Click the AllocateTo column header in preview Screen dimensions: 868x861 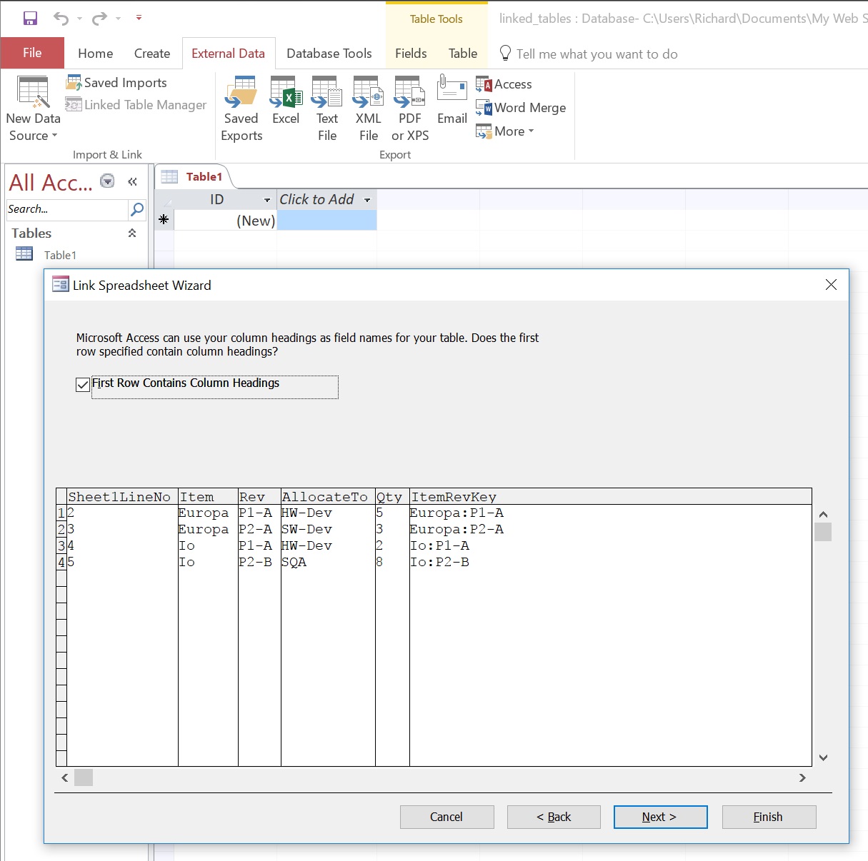pyautogui.click(x=328, y=497)
